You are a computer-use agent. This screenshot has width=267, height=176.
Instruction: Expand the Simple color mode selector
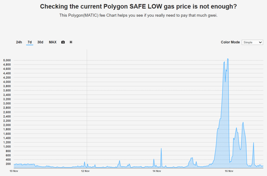[252, 42]
